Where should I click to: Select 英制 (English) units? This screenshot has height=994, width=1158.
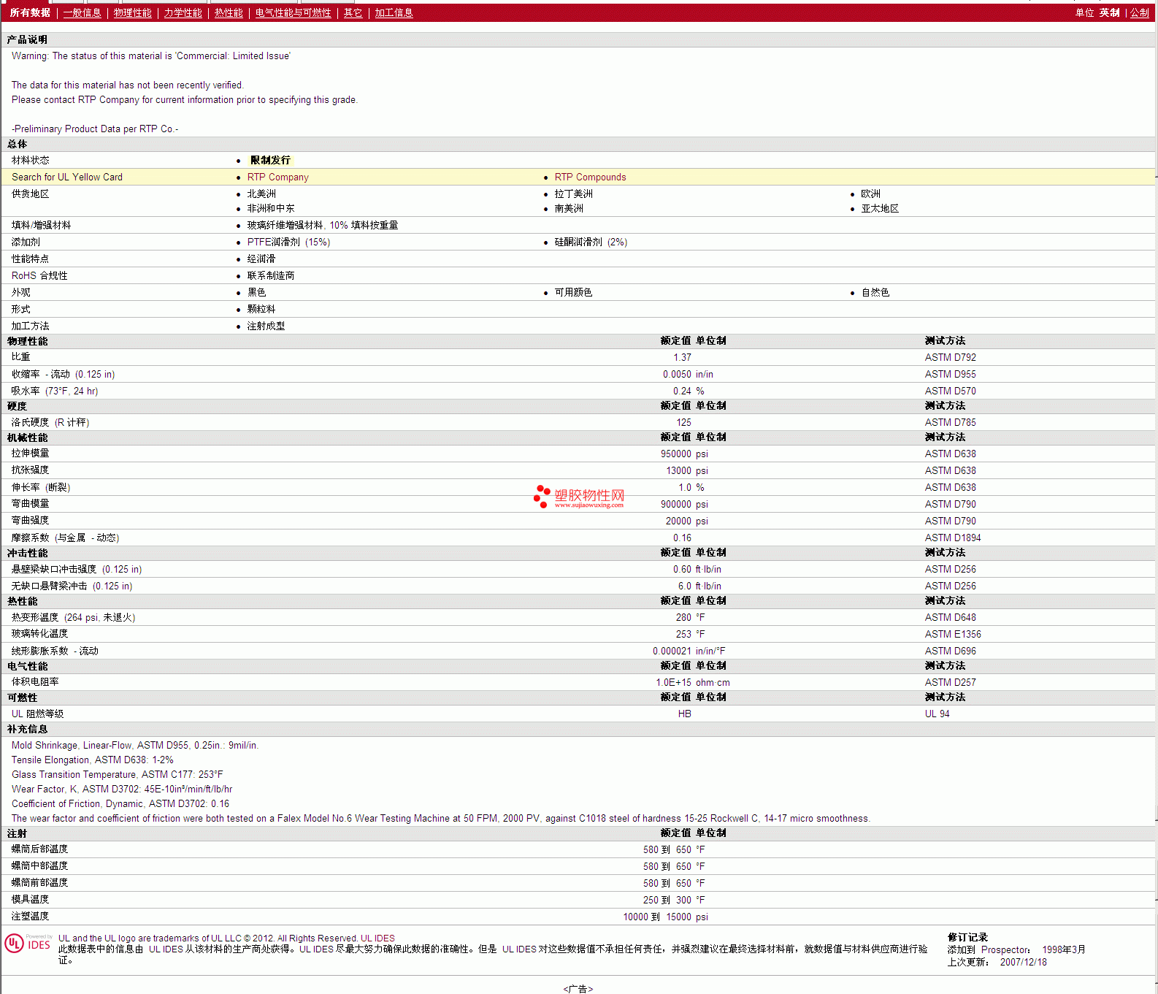[1109, 13]
